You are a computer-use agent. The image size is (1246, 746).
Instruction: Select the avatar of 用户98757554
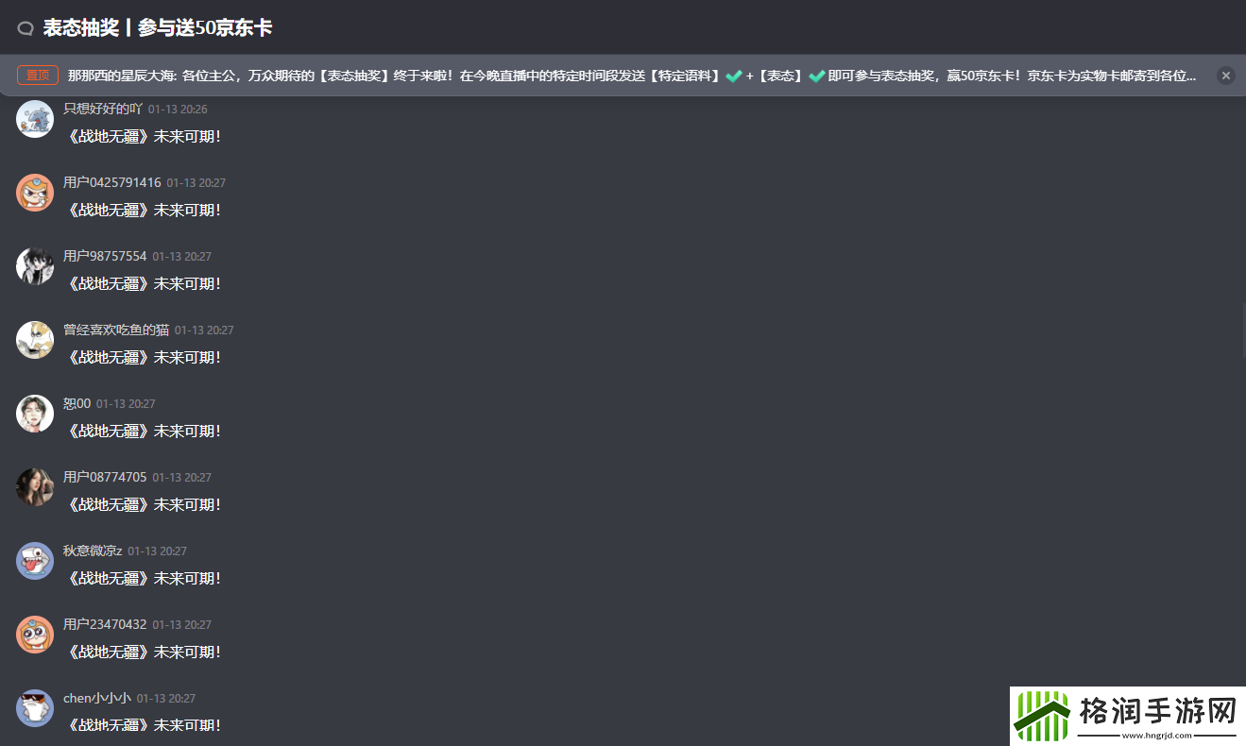(x=35, y=266)
